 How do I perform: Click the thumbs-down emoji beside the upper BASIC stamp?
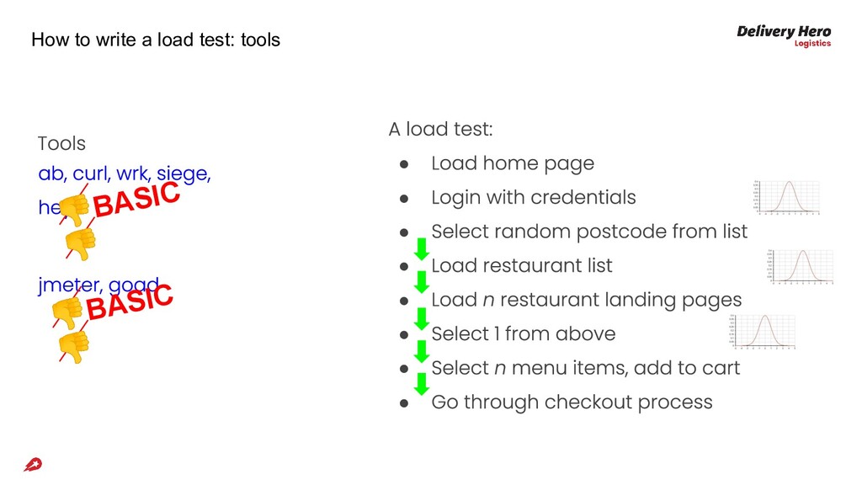75,209
